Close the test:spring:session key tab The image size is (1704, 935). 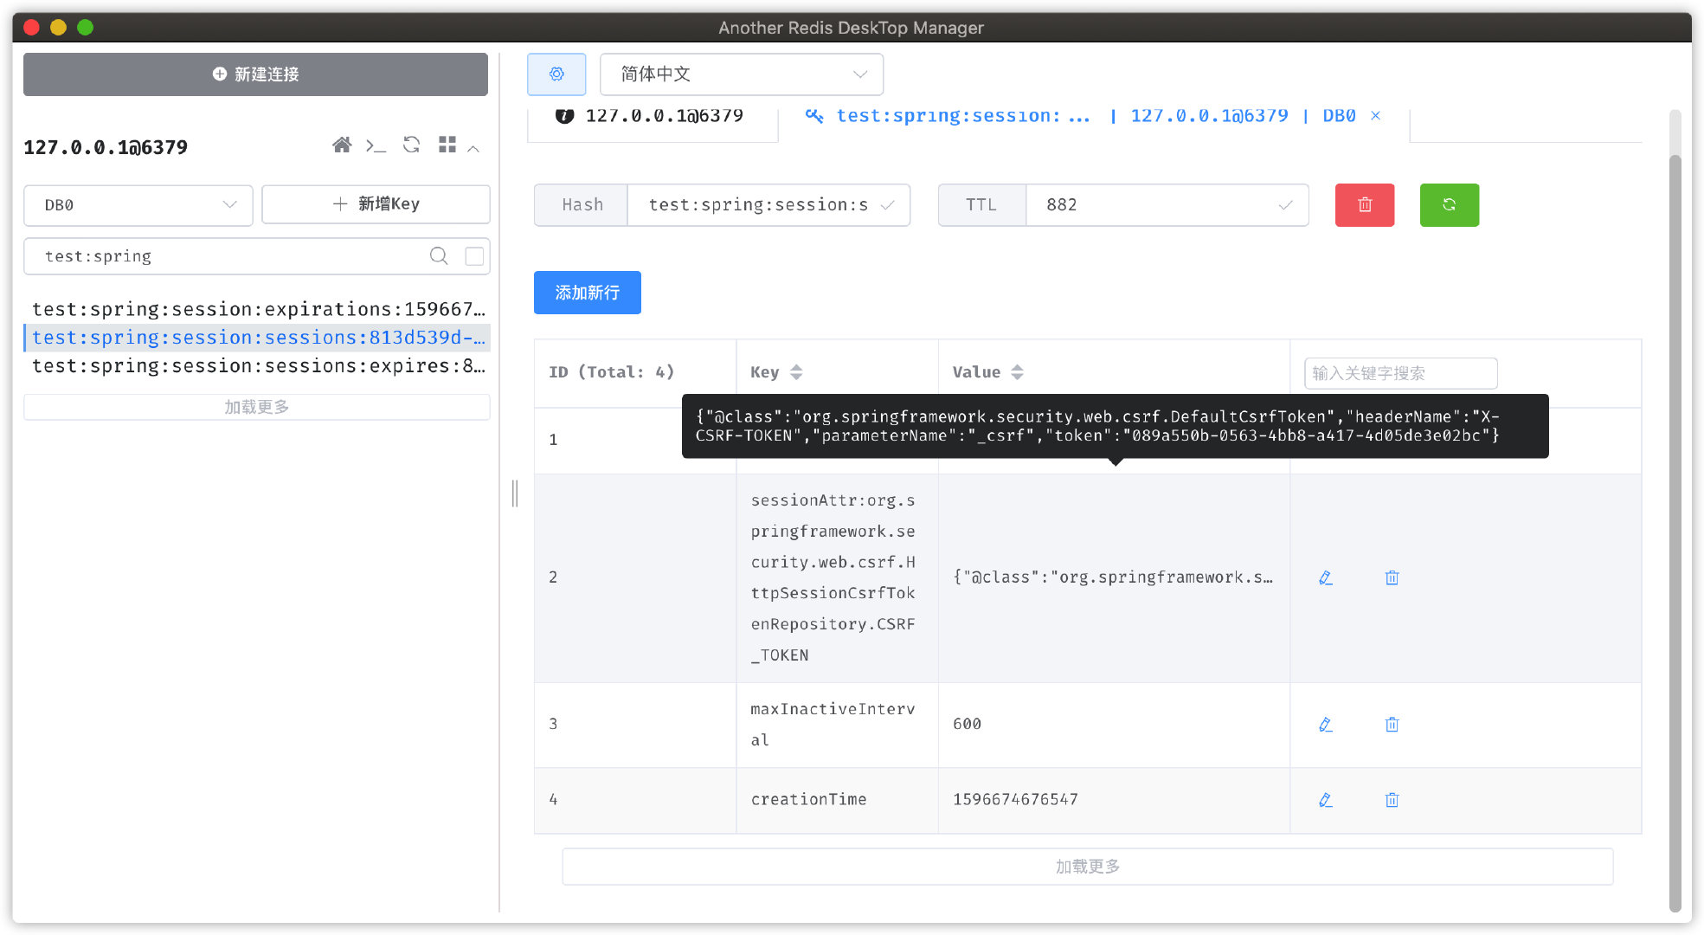pos(1376,116)
